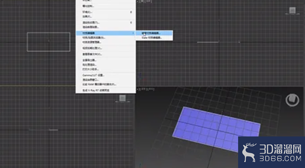Click the ViewCube in the top-right viewport

(x=293, y=11)
